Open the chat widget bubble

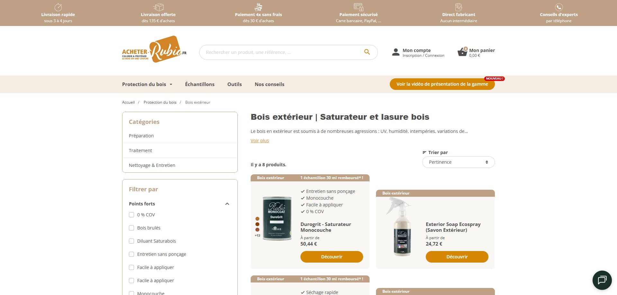point(602,280)
